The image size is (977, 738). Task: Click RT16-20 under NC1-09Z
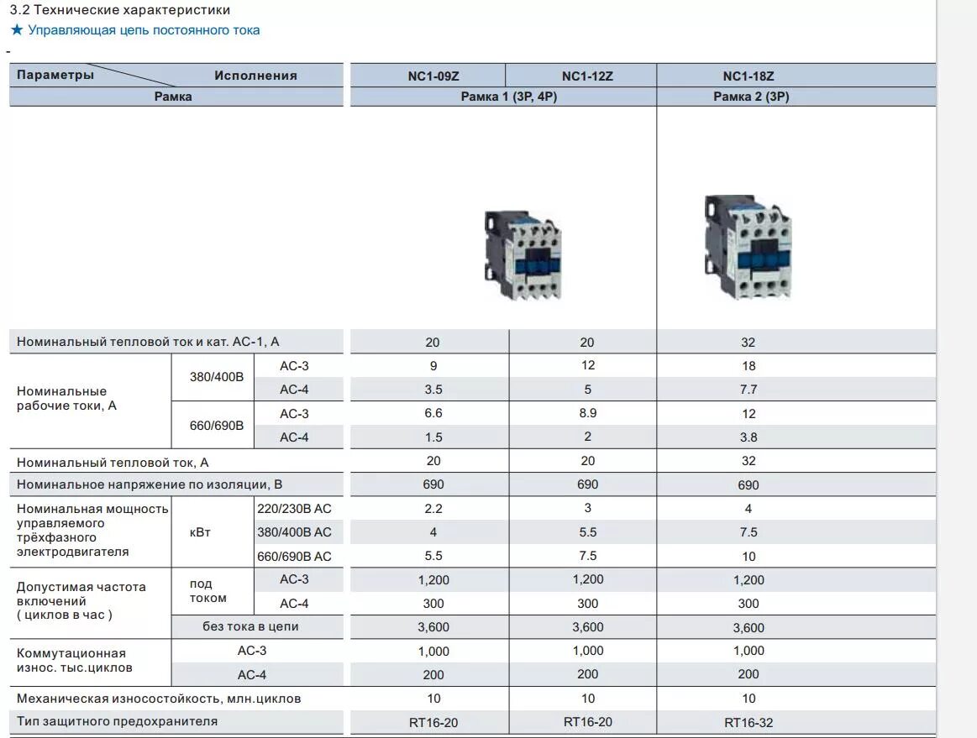click(433, 723)
